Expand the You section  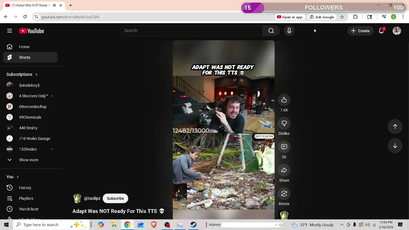(x=13, y=177)
